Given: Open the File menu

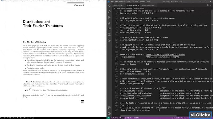Looking at the screenshot, I should [x=112, y=2].
